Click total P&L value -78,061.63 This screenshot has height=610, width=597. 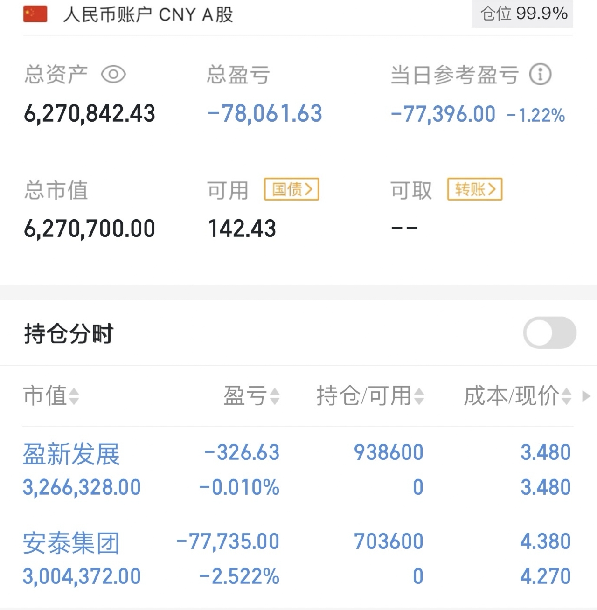[x=265, y=114]
